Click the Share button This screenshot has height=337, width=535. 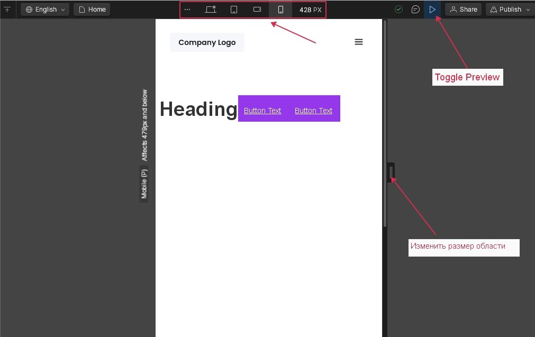pyautogui.click(x=463, y=10)
